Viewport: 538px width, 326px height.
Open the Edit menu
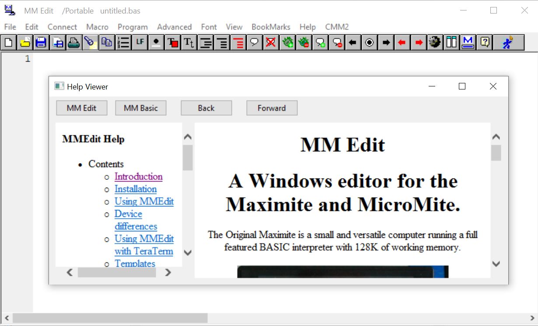[31, 27]
